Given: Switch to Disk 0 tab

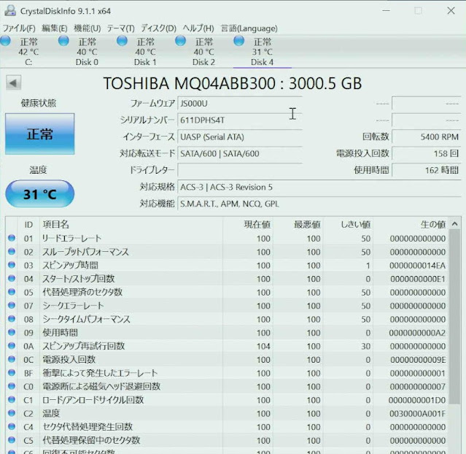Looking at the screenshot, I should (87, 52).
